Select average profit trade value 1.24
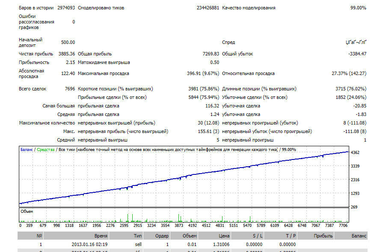374x252 pixels. (x=215, y=115)
